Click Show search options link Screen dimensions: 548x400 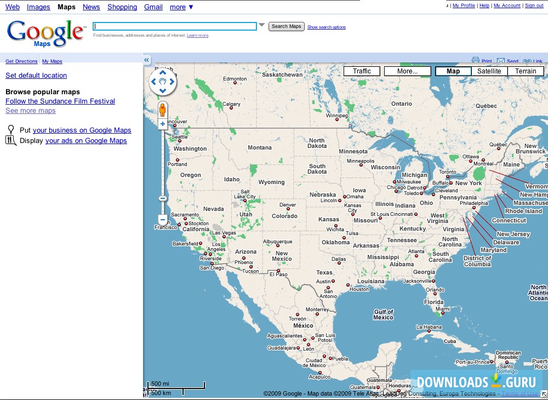(327, 27)
